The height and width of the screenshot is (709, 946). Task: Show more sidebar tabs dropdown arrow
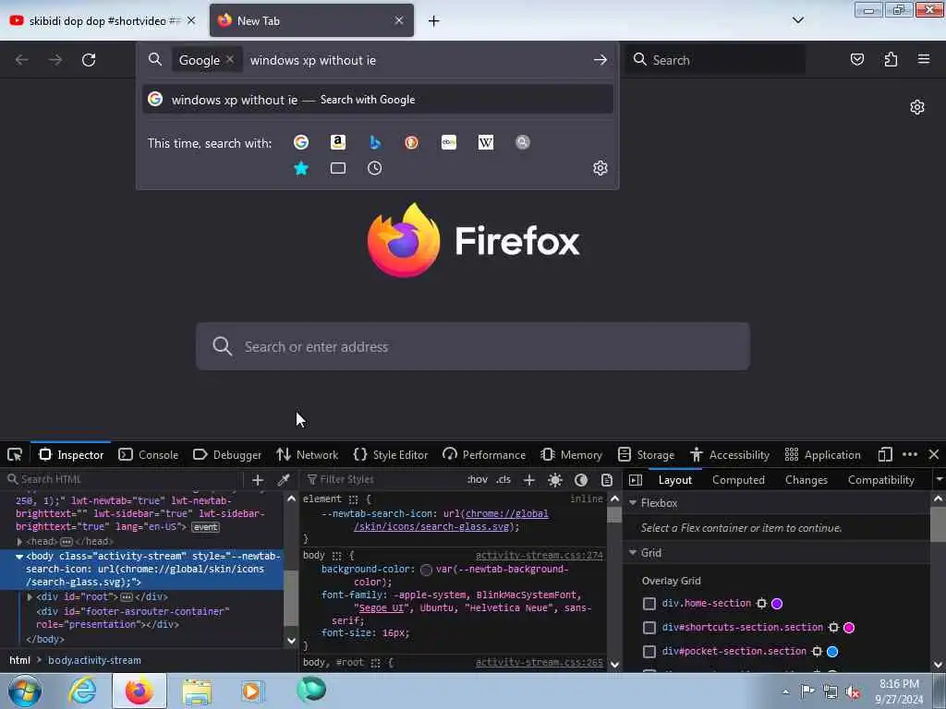pyautogui.click(x=939, y=480)
